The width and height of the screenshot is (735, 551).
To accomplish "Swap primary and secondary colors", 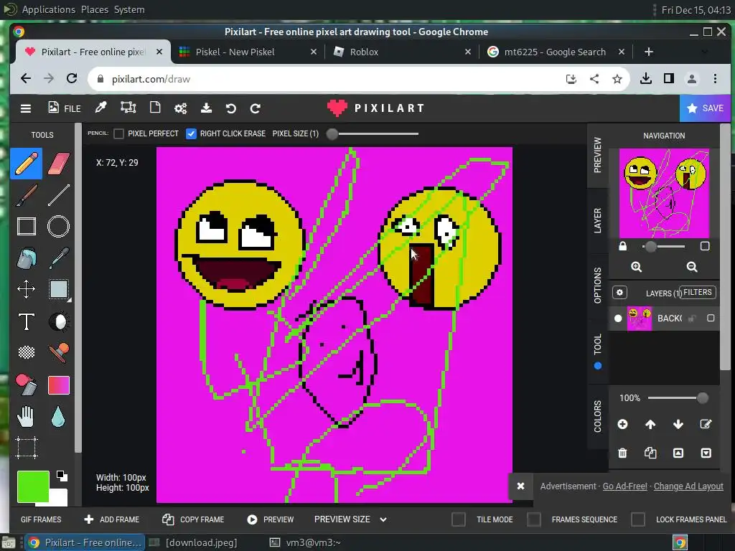I will 62,476.
